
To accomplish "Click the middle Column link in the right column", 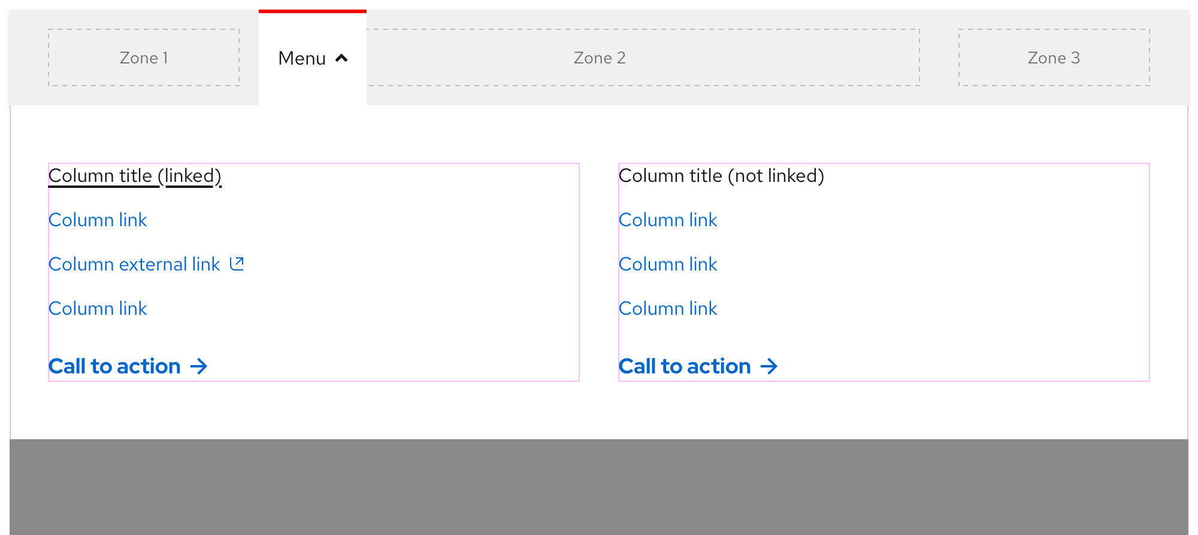I will tap(668, 264).
